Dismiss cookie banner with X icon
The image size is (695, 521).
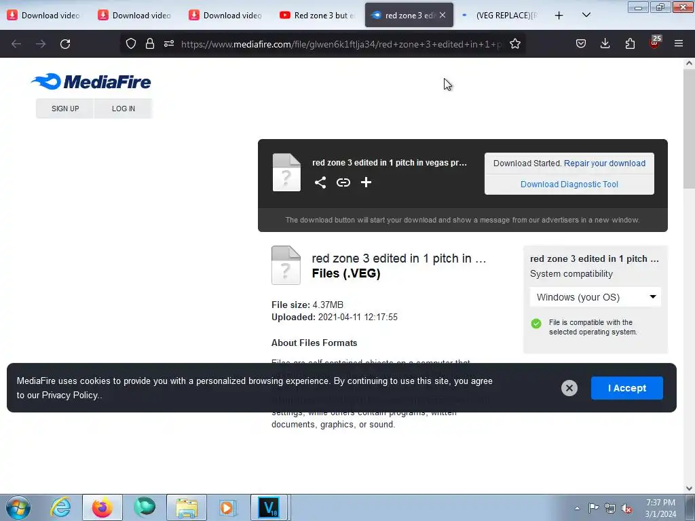point(569,388)
